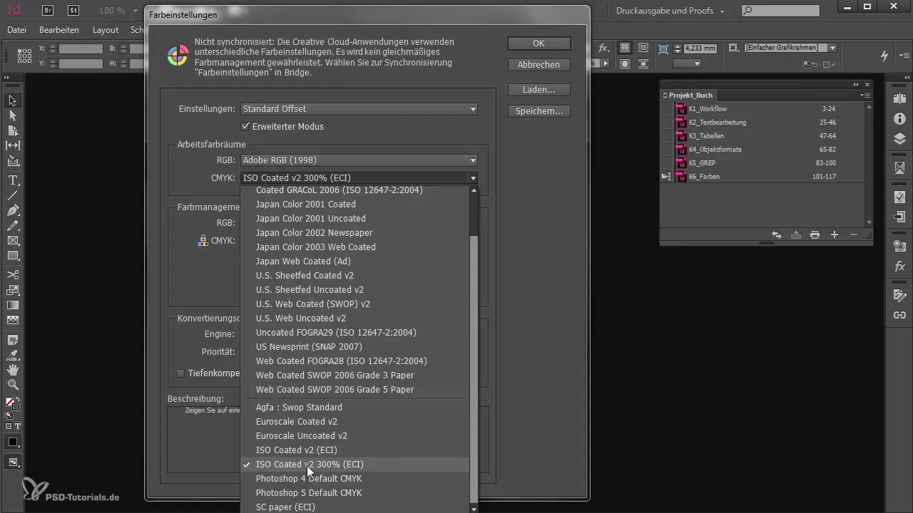Select the Zoom magnifier tool
The width and height of the screenshot is (913, 513).
click(x=13, y=385)
